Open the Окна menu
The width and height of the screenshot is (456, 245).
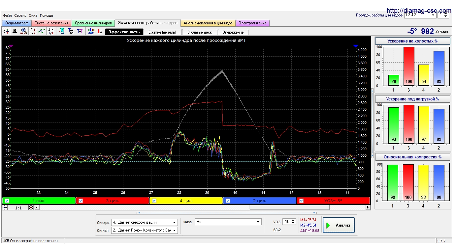[x=33, y=15]
